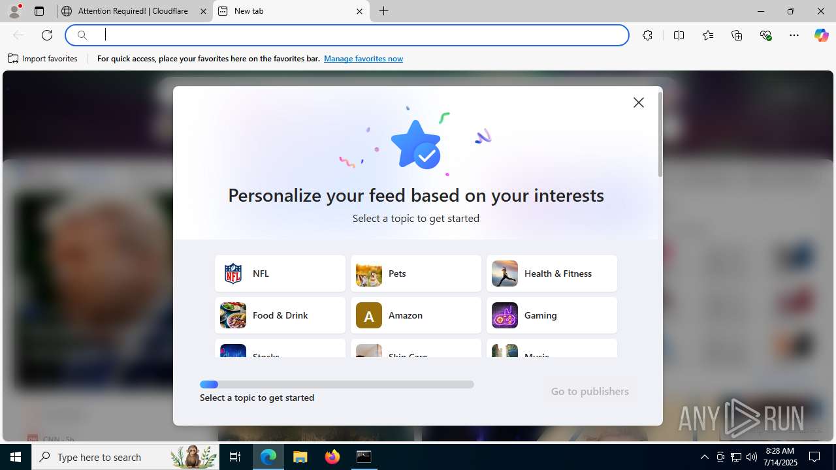Open the notification center icon

click(815, 457)
